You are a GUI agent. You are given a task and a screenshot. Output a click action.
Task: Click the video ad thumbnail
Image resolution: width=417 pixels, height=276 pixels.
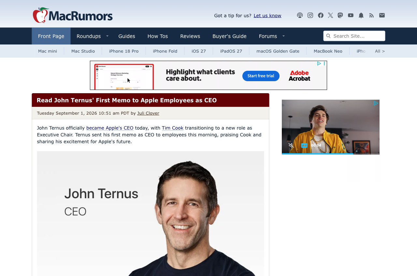click(x=331, y=127)
